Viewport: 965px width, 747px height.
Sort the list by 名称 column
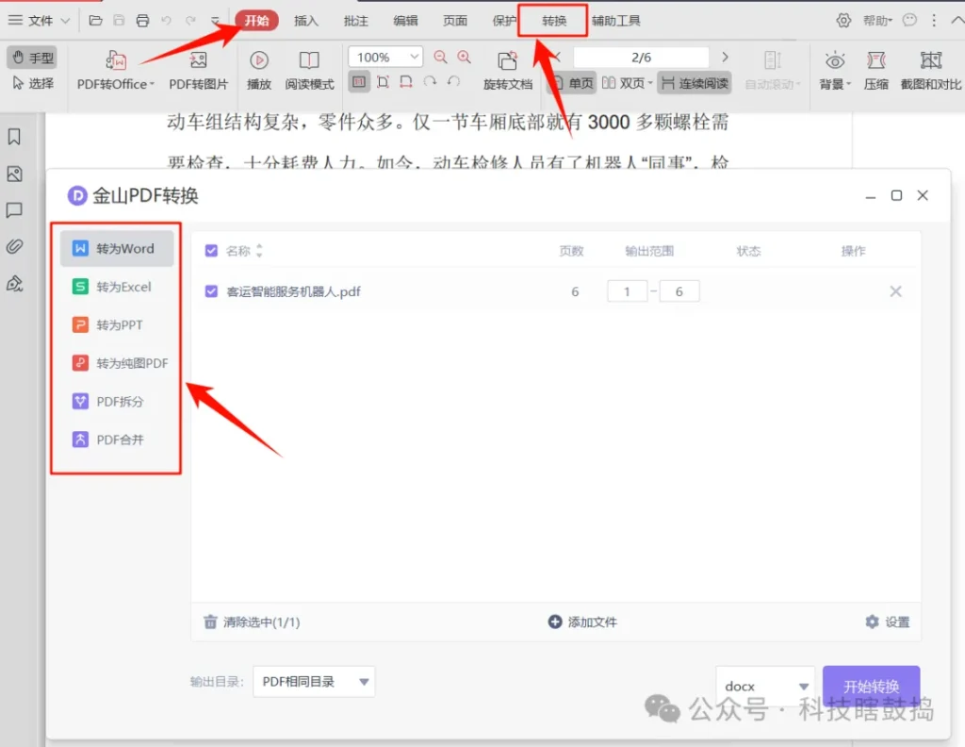click(x=259, y=251)
